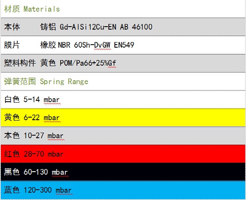Click the 弹簧范围 Chinese heading text
The height and width of the screenshot is (200, 246).
[x=20, y=81]
